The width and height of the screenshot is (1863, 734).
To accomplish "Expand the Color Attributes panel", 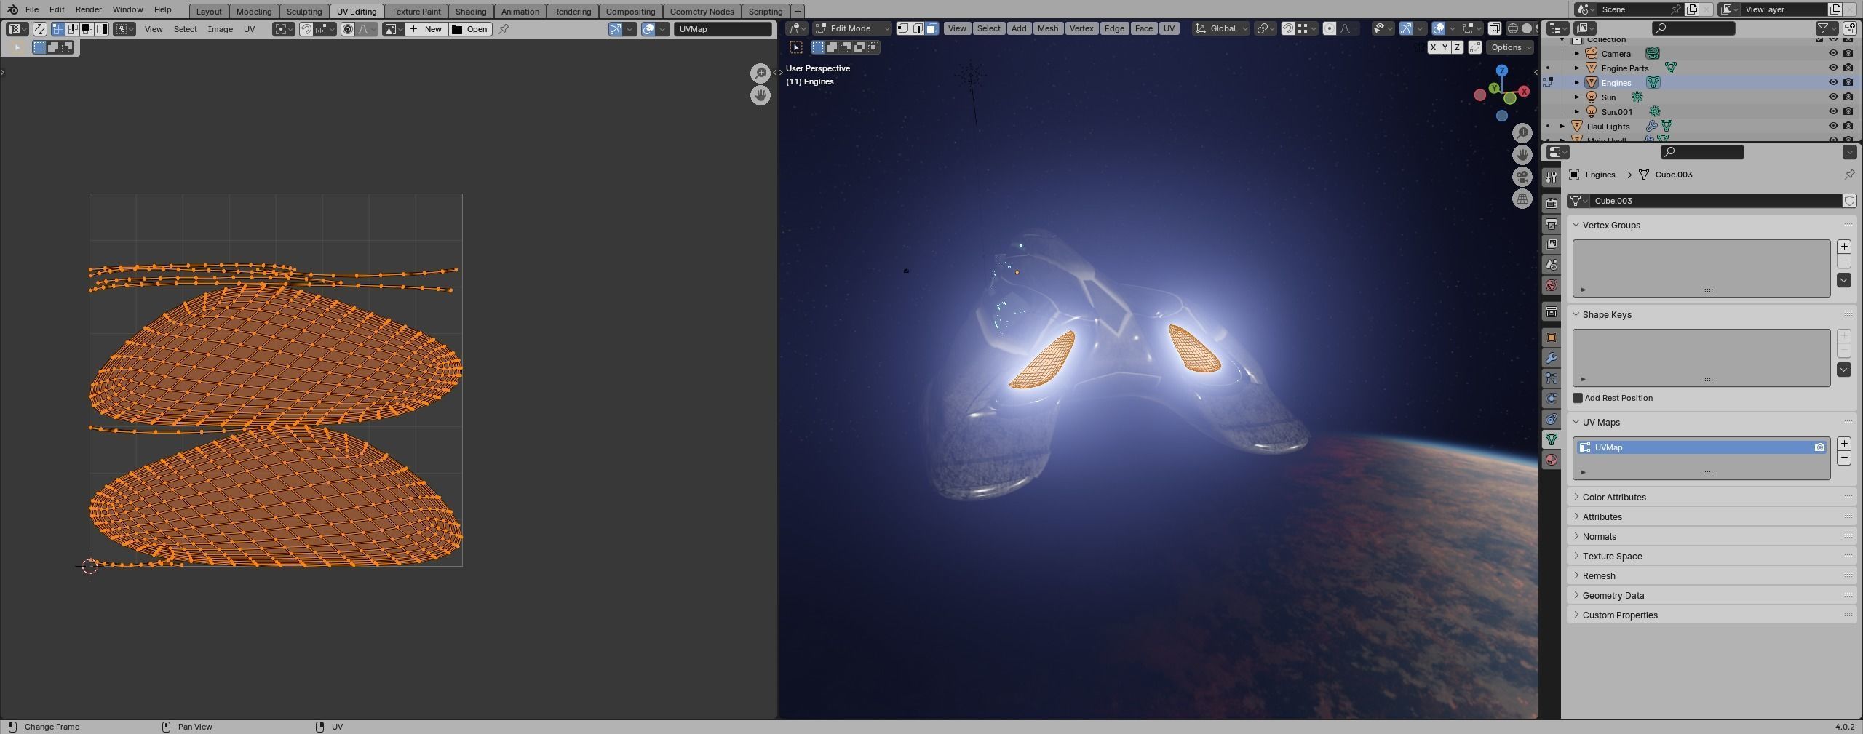I will pyautogui.click(x=1576, y=497).
